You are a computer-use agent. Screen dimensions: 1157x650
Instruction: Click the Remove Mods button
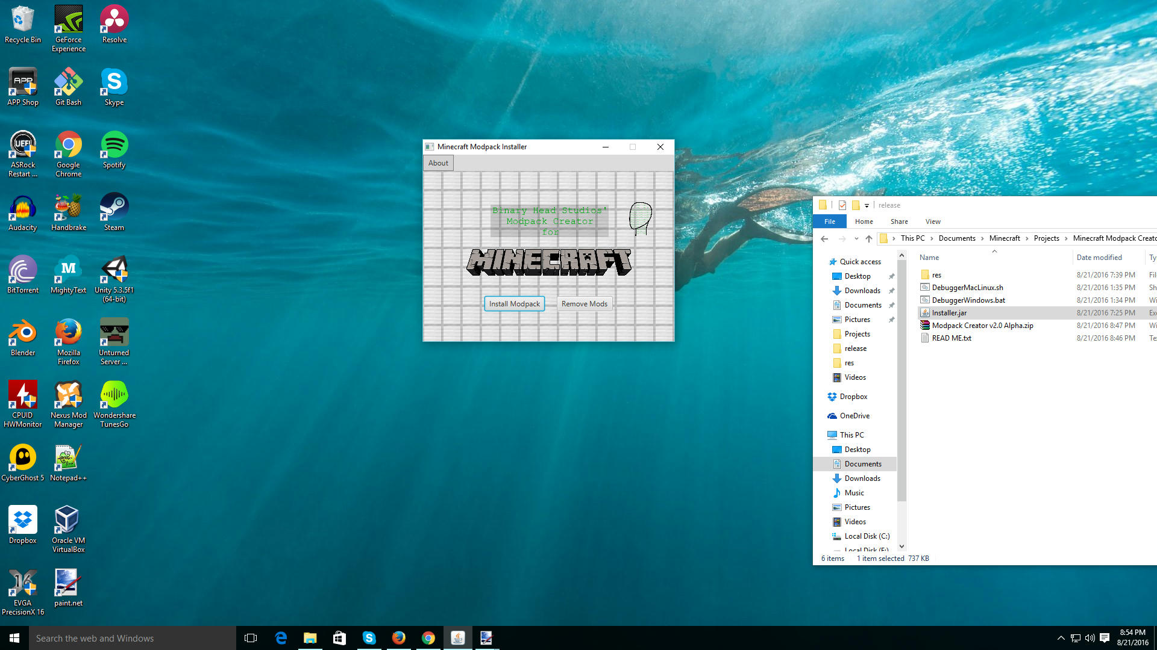point(584,304)
